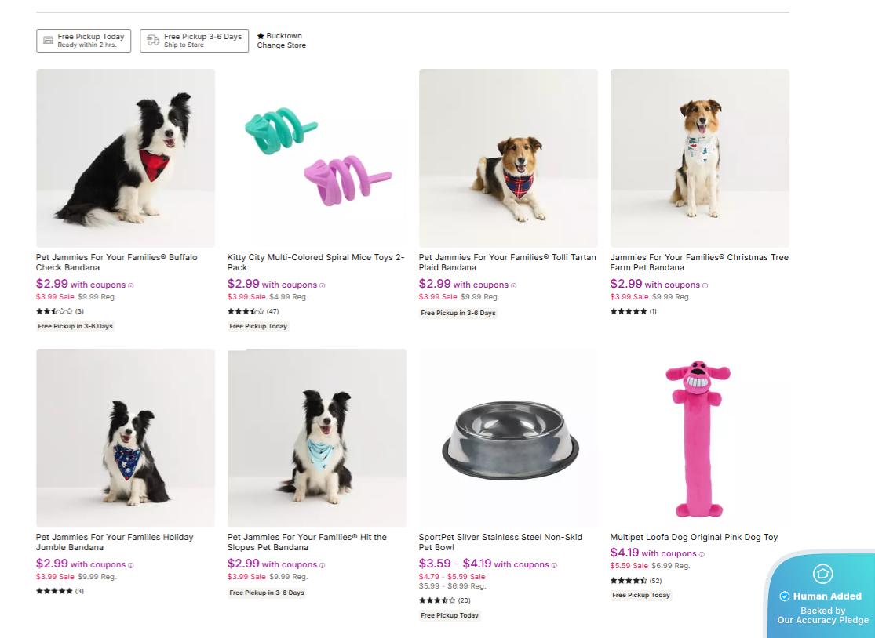Open Multipet Loofa Dog Toy product title
This screenshot has height=638, width=875.
pos(693,537)
